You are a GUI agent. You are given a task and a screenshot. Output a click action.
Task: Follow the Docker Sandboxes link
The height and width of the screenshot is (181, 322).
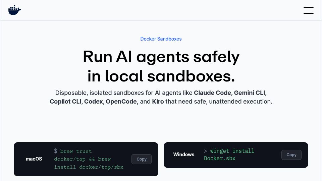coord(161,39)
